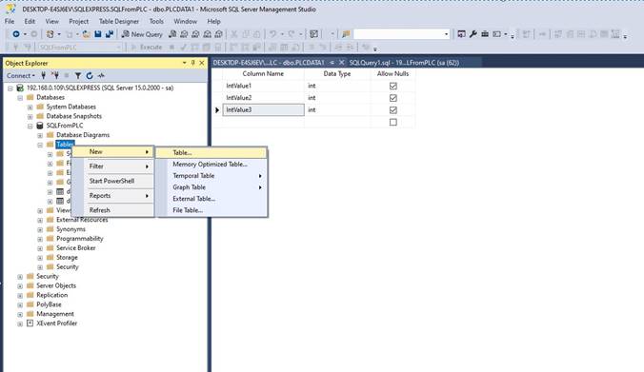Open the Tools menu

(156, 21)
